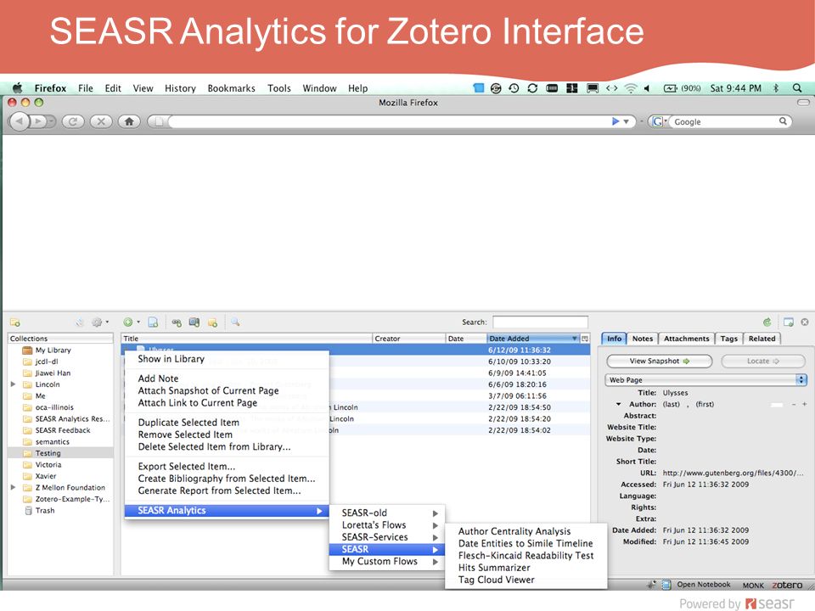
Task: Click the Firefox Stop button
Action: click(101, 121)
